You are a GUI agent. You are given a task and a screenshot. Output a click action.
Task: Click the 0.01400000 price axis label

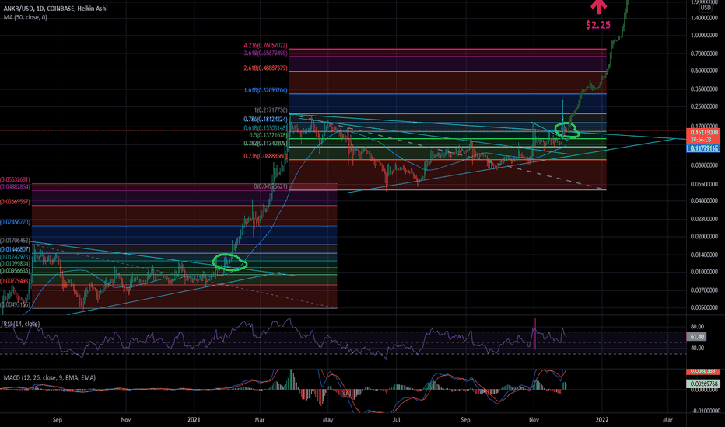704,255
